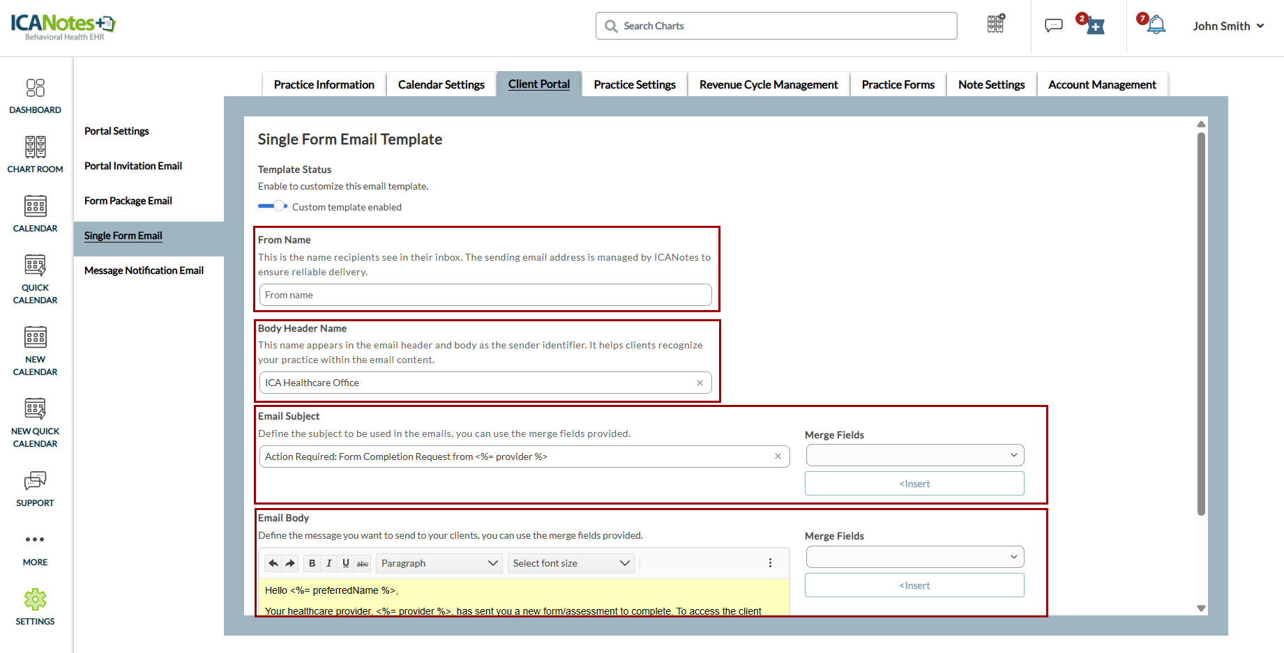Click the undo arrow in the editor toolbar
Viewport: 1284px width, 653px height.
pos(273,563)
